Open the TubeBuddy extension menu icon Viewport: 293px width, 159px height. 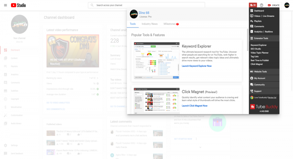(x=253, y=5)
